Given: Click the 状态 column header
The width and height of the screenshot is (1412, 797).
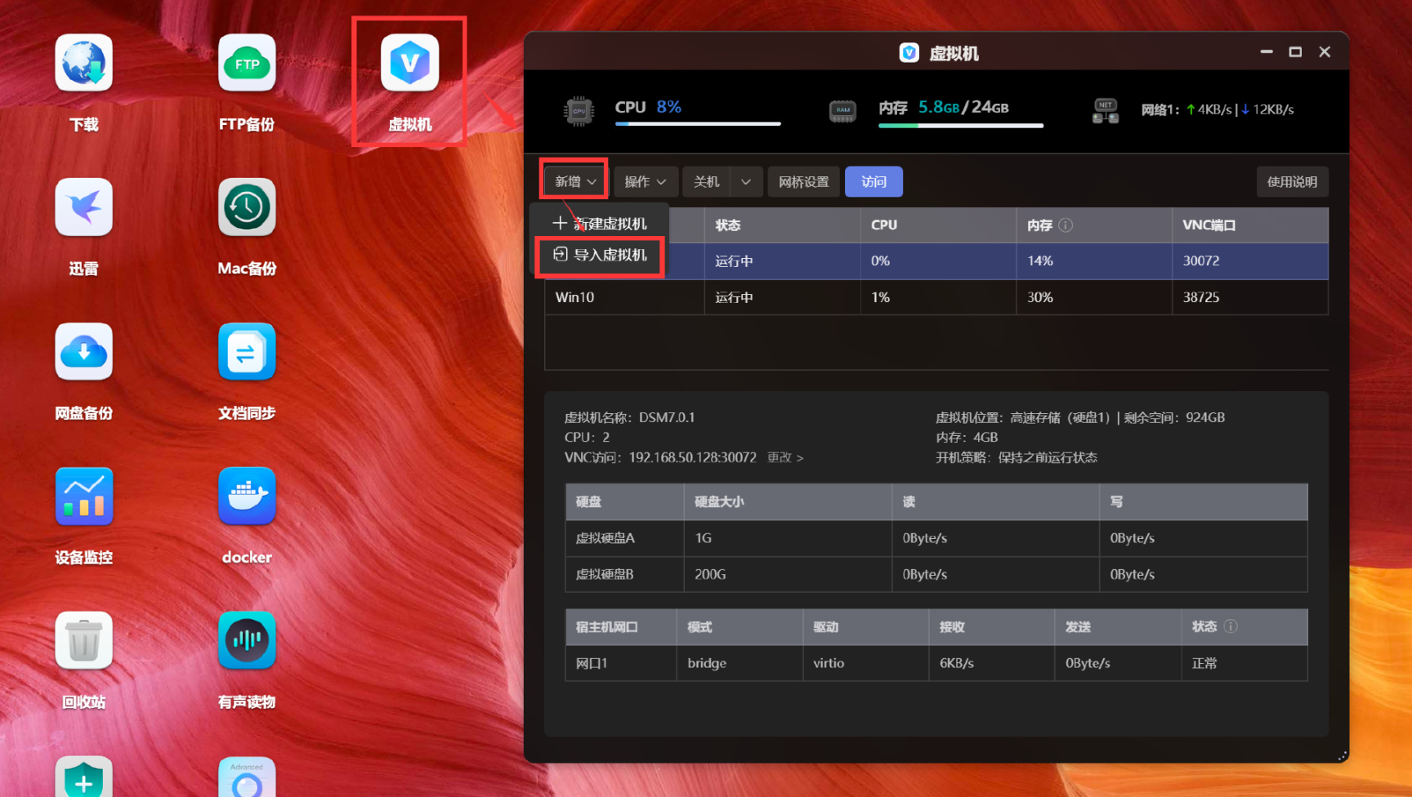Looking at the screenshot, I should [x=782, y=225].
